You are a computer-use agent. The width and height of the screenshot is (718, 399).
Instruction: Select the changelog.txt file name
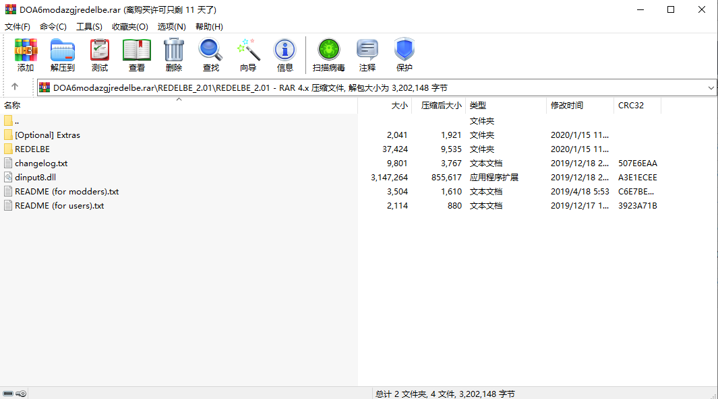point(41,163)
